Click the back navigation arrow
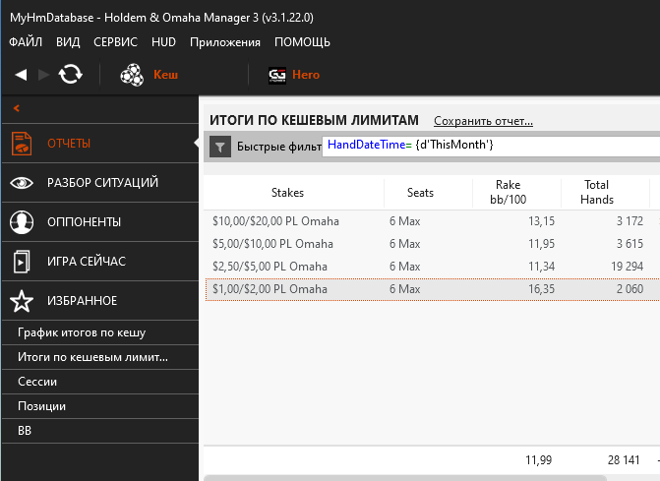Image resolution: width=660 pixels, height=481 pixels. [21, 75]
